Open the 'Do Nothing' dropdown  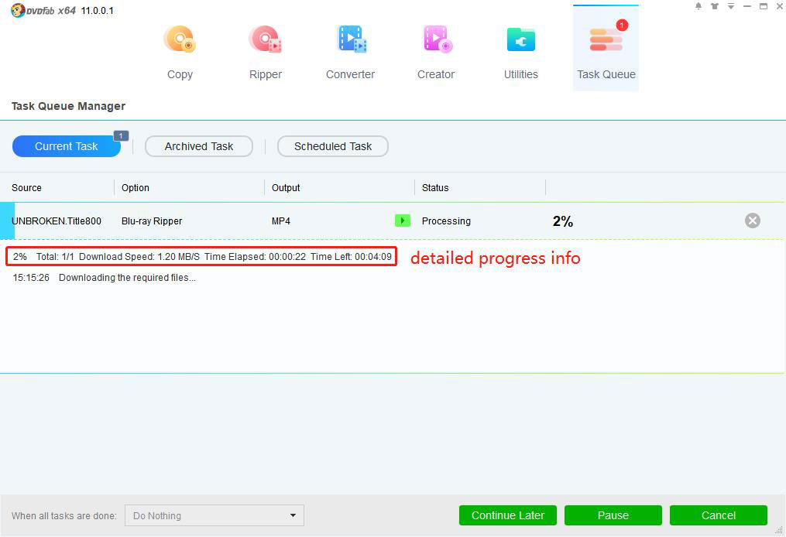pyautogui.click(x=215, y=515)
